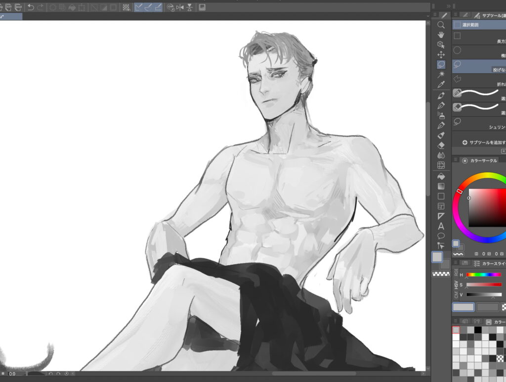Activate the Fill bucket tool
Image resolution: width=506 pixels, height=382 pixels.
coord(441,176)
